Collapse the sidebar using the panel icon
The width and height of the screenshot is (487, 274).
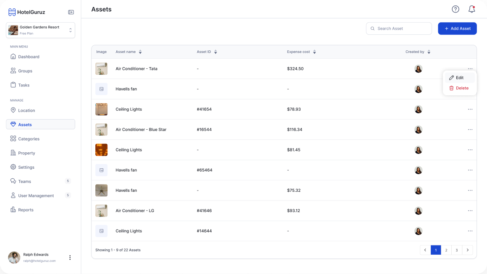71,12
